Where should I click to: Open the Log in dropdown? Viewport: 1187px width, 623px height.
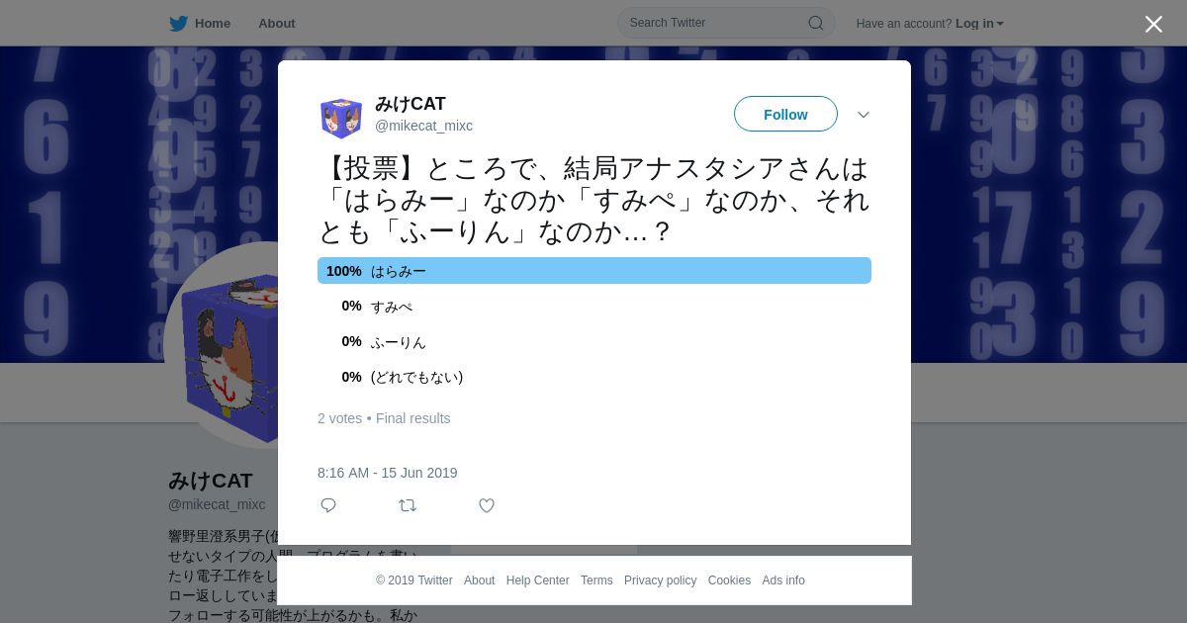[979, 24]
